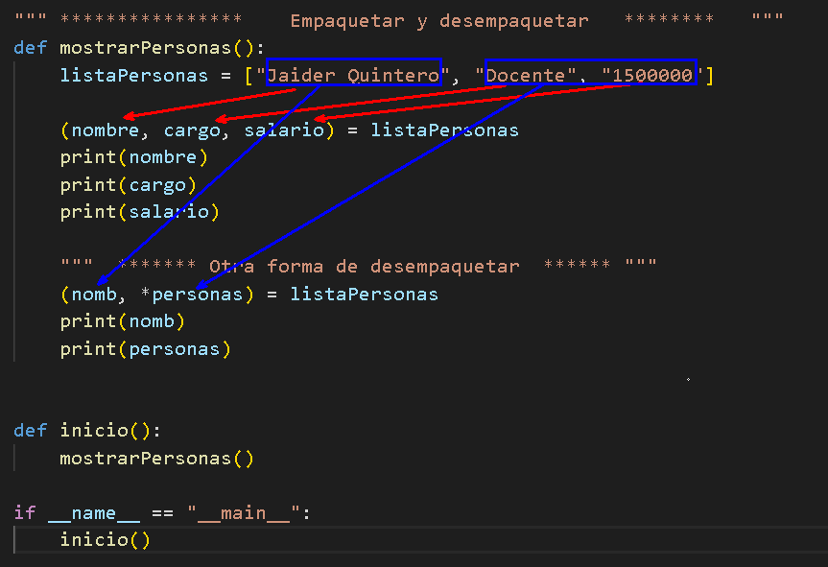Click the 'Otra forma de desempaquetar' comment
This screenshot has height=567, width=828.
point(365,266)
